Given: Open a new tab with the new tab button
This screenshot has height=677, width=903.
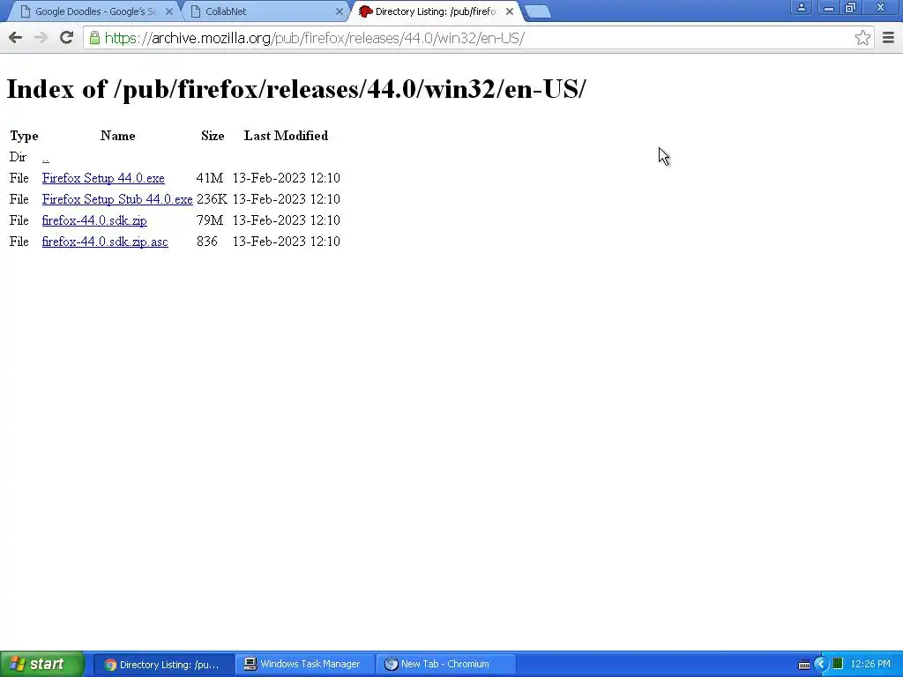Looking at the screenshot, I should (538, 11).
